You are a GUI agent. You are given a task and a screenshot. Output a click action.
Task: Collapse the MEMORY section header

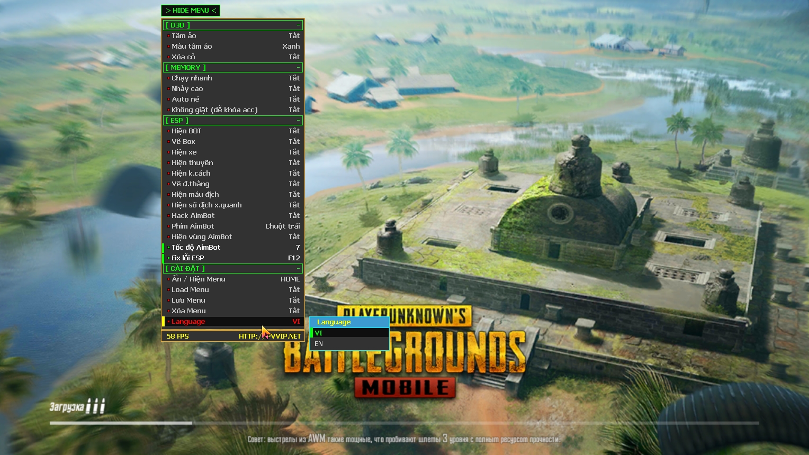pyautogui.click(x=233, y=67)
